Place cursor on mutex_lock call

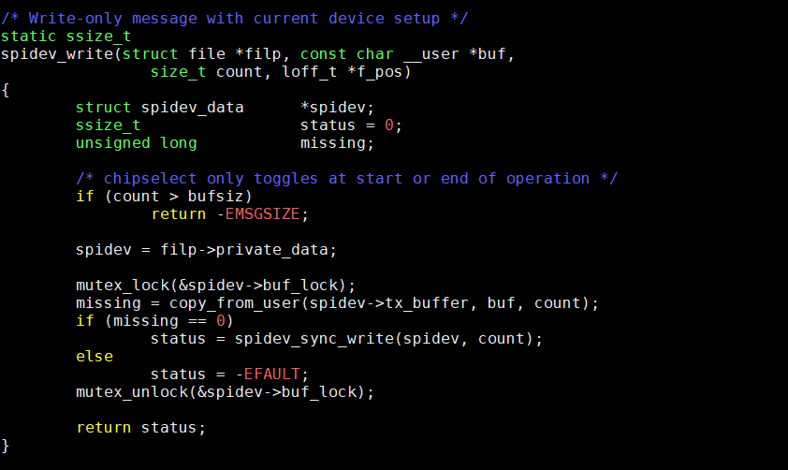point(123,286)
